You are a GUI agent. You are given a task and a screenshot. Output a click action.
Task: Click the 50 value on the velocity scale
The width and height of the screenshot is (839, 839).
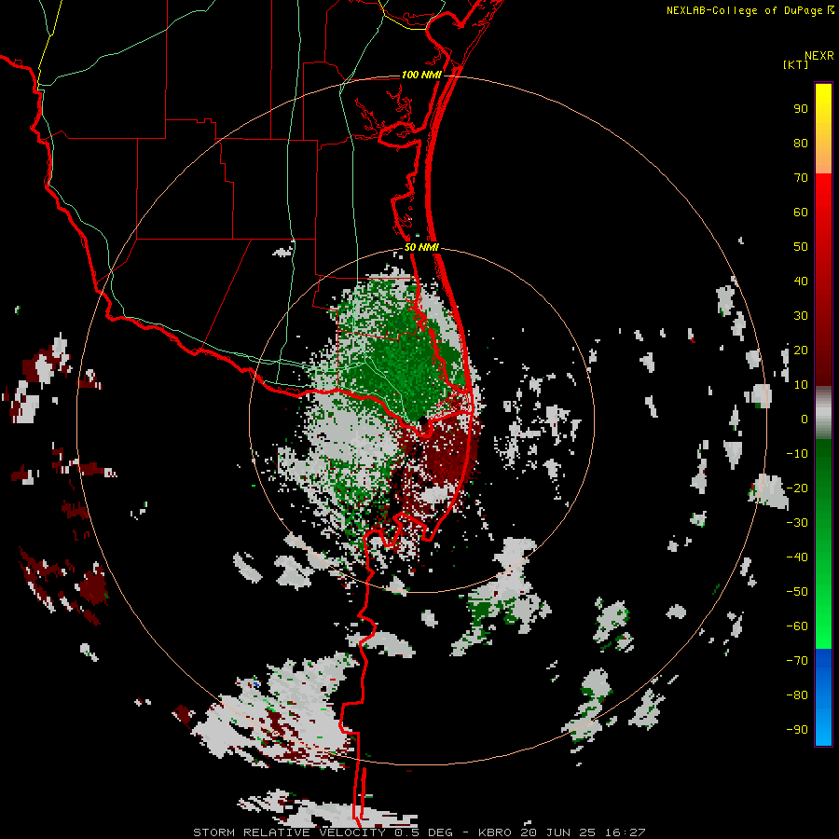coord(801,247)
